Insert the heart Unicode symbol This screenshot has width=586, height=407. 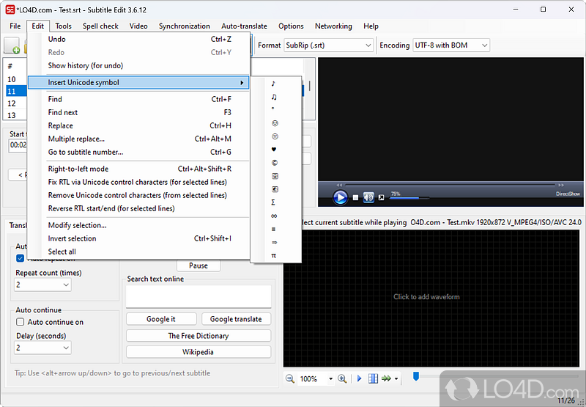274,150
